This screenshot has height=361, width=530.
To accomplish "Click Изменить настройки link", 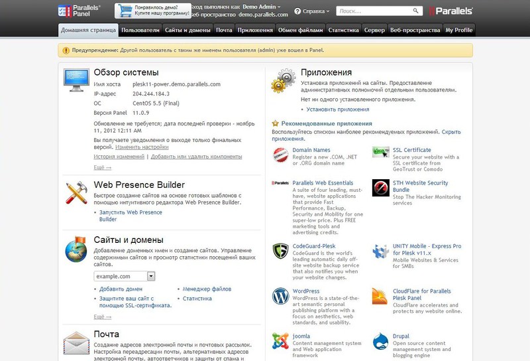I will pyautogui.click(x=142, y=147).
